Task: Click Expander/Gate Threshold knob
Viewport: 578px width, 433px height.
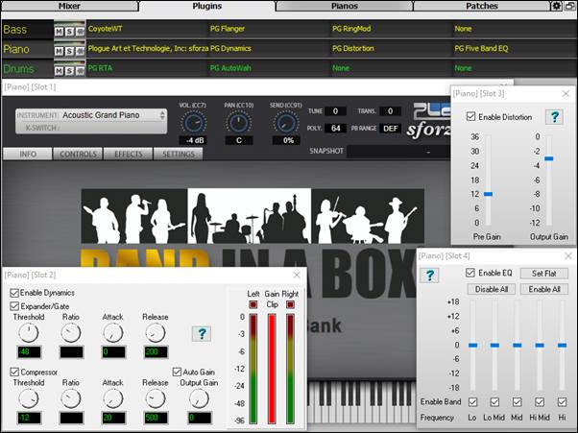Action: [29, 333]
